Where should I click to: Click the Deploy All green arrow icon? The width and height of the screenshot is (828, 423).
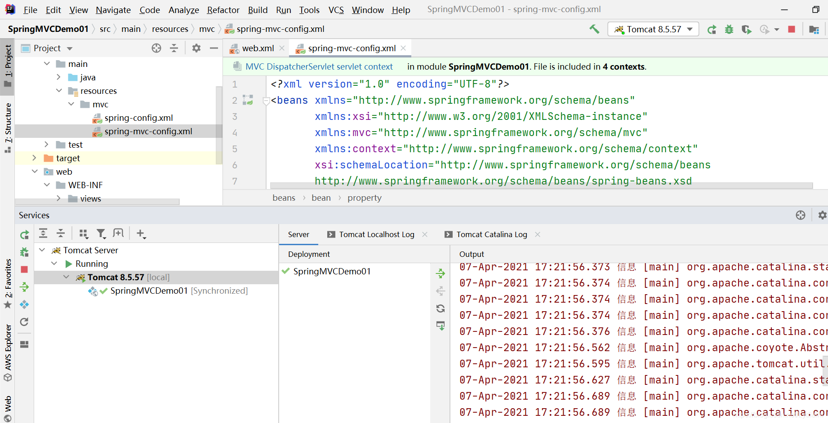click(x=24, y=287)
